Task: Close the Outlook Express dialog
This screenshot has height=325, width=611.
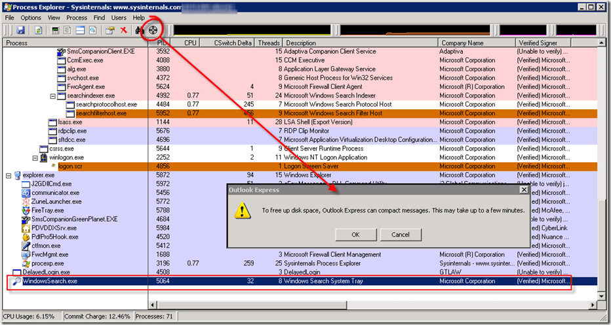Action: pos(522,190)
